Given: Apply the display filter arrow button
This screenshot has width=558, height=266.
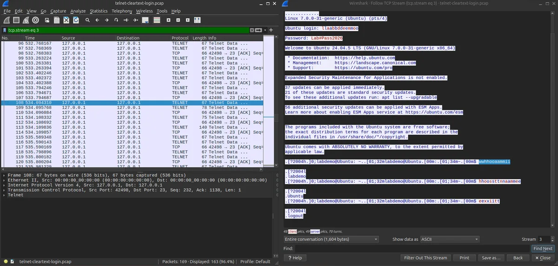Looking at the screenshot, I should 259,30.
